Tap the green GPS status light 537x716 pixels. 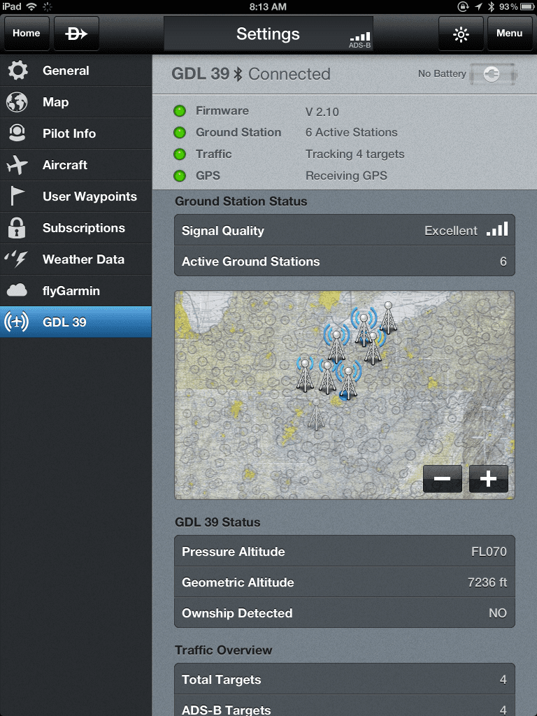180,176
